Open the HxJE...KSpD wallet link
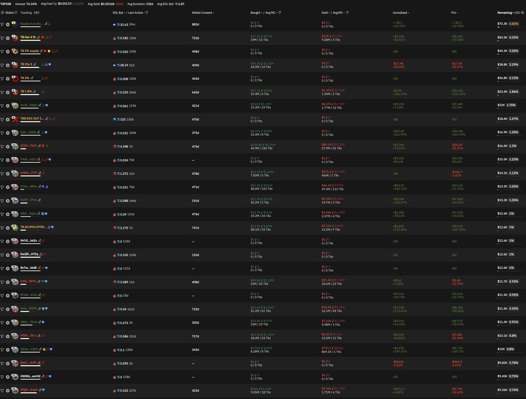The width and height of the screenshot is (526, 399). (x=29, y=105)
